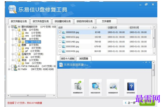Toggle the jpg folder checkbox in tree
The height and width of the screenshot is (107, 165).
pos(20,42)
